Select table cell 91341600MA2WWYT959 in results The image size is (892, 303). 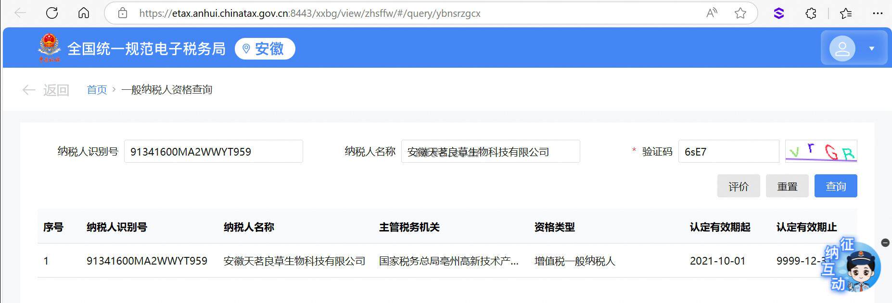147,261
